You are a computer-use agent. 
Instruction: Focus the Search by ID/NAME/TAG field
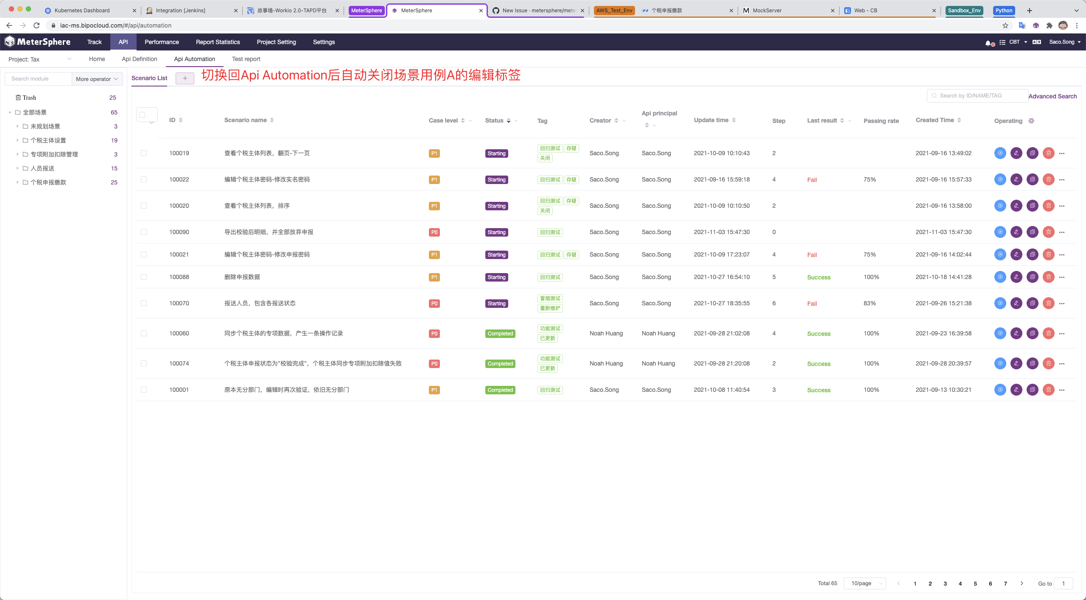(x=977, y=96)
